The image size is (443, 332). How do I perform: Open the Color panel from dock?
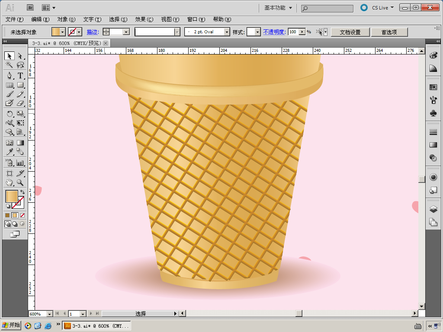[x=433, y=55]
